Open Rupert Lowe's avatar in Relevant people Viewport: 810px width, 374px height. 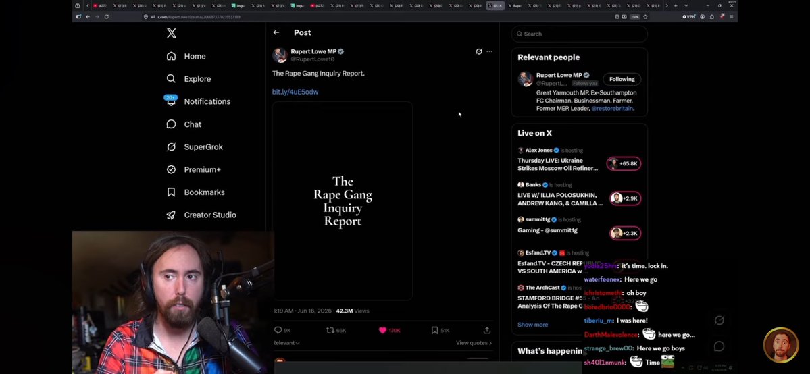pyautogui.click(x=526, y=80)
